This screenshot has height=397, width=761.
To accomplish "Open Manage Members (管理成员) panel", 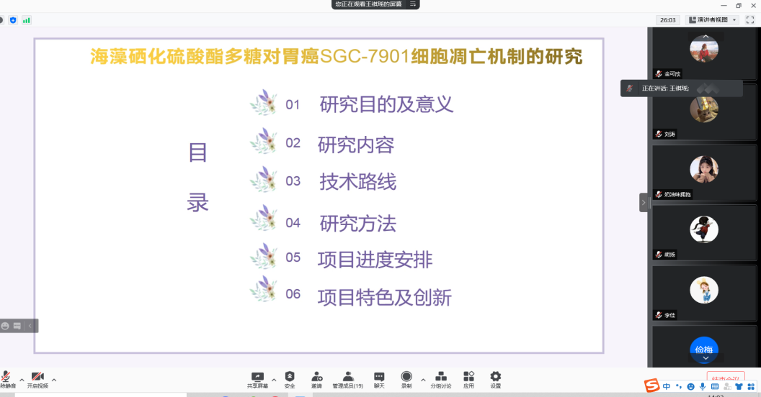I will [347, 377].
